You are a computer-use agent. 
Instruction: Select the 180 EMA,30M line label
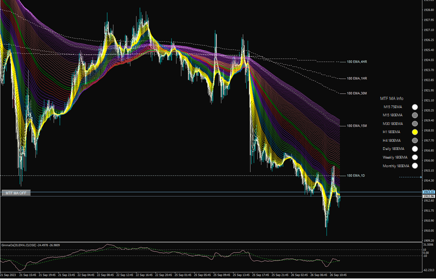(357, 94)
